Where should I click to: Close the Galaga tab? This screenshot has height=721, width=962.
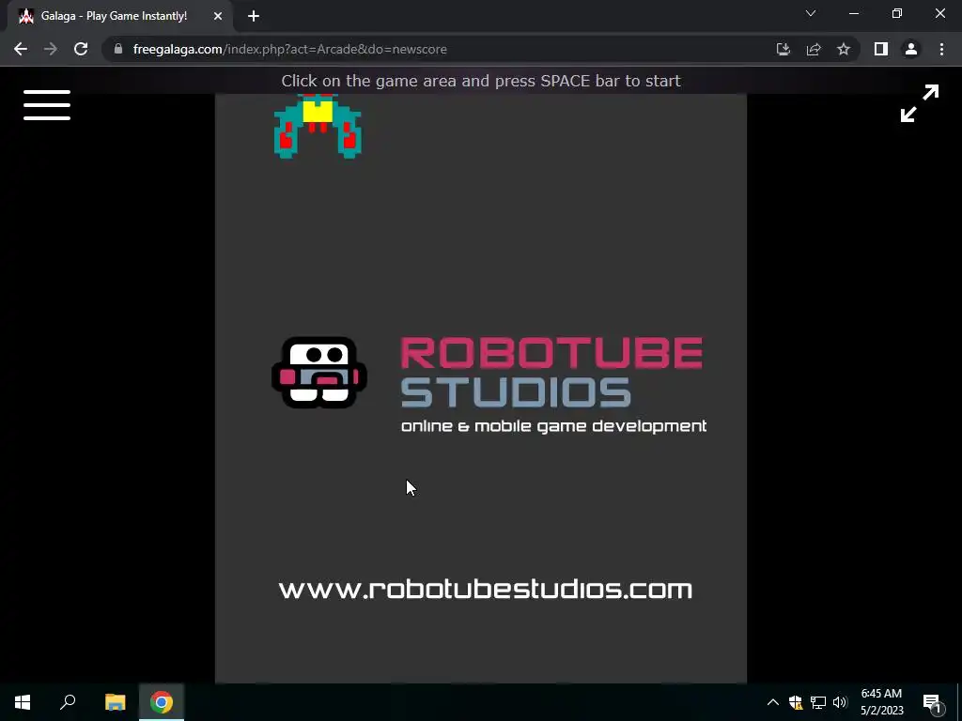click(x=218, y=16)
